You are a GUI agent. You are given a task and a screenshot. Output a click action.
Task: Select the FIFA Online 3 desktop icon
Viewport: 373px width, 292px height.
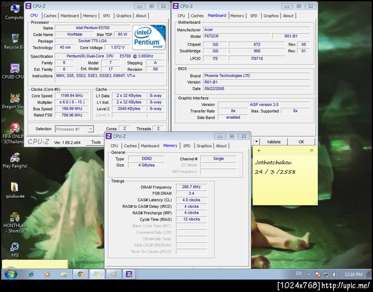click(x=14, y=133)
